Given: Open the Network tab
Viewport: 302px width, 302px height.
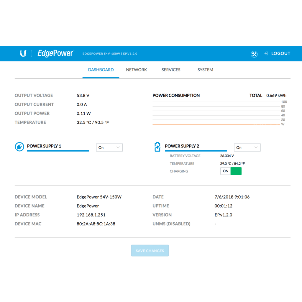Looking at the screenshot, I should coord(136,70).
